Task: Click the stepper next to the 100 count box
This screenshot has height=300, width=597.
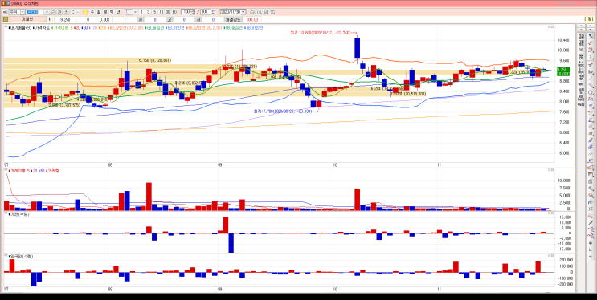Action: [x=193, y=12]
